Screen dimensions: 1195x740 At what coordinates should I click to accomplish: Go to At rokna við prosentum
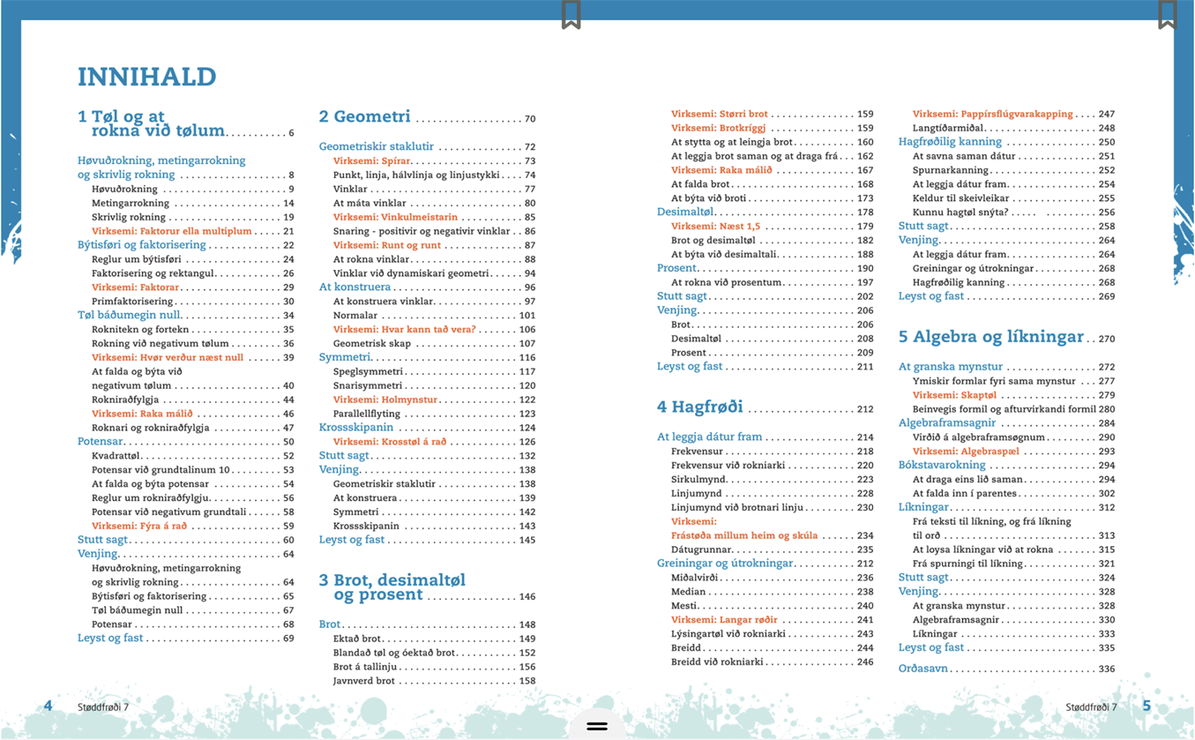coord(773,282)
